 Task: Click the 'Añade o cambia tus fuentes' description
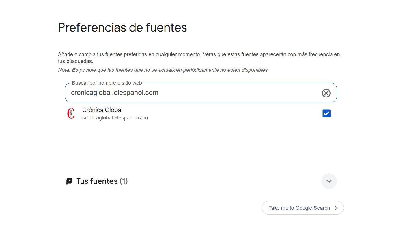(x=199, y=58)
